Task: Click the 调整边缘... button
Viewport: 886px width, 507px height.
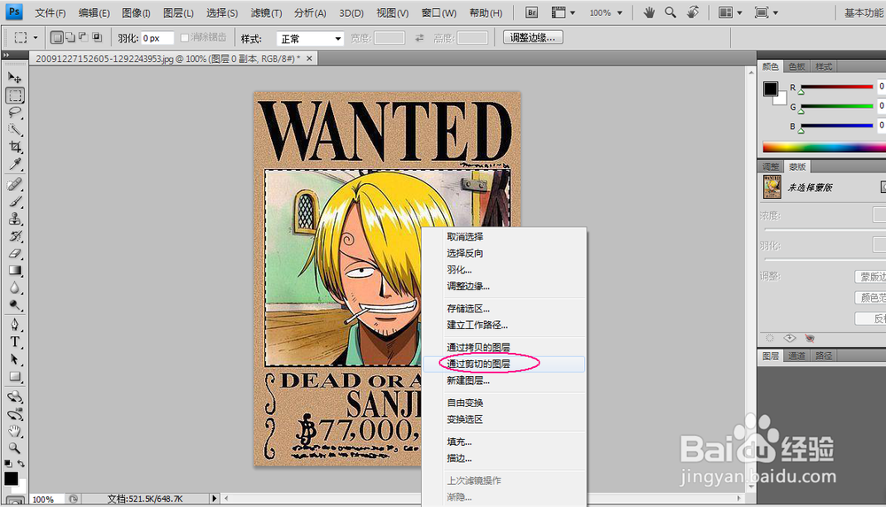Action: coord(532,38)
